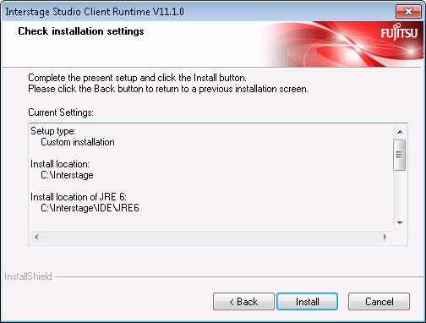Click the horizontal scroll right arrow

[x=385, y=237]
